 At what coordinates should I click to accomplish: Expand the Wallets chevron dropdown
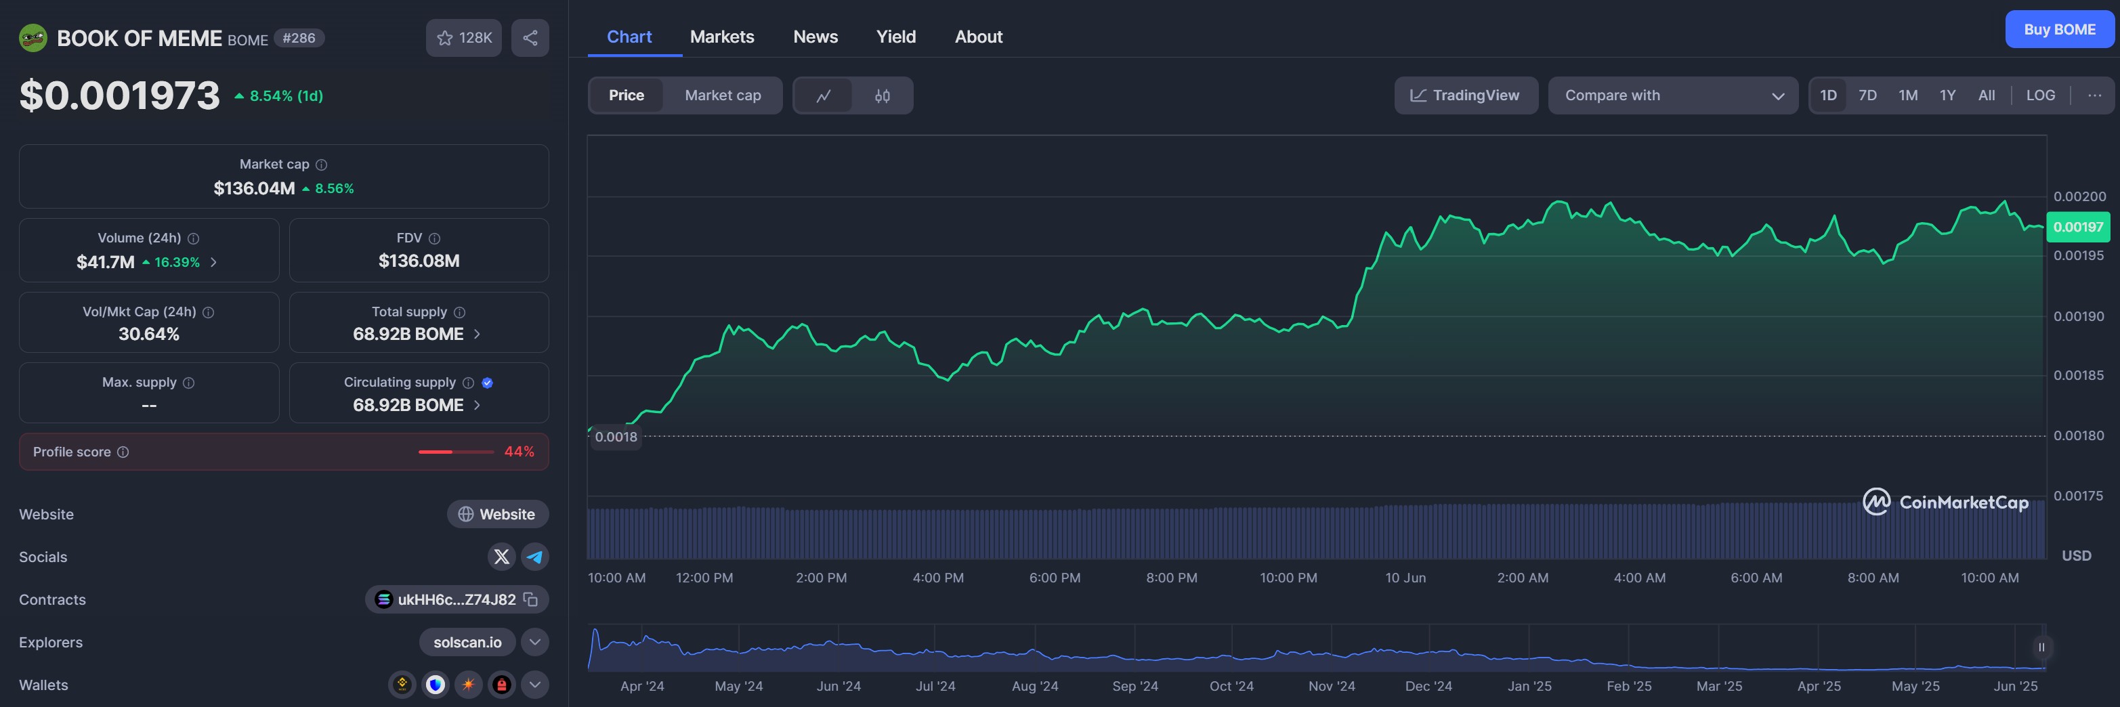(535, 685)
